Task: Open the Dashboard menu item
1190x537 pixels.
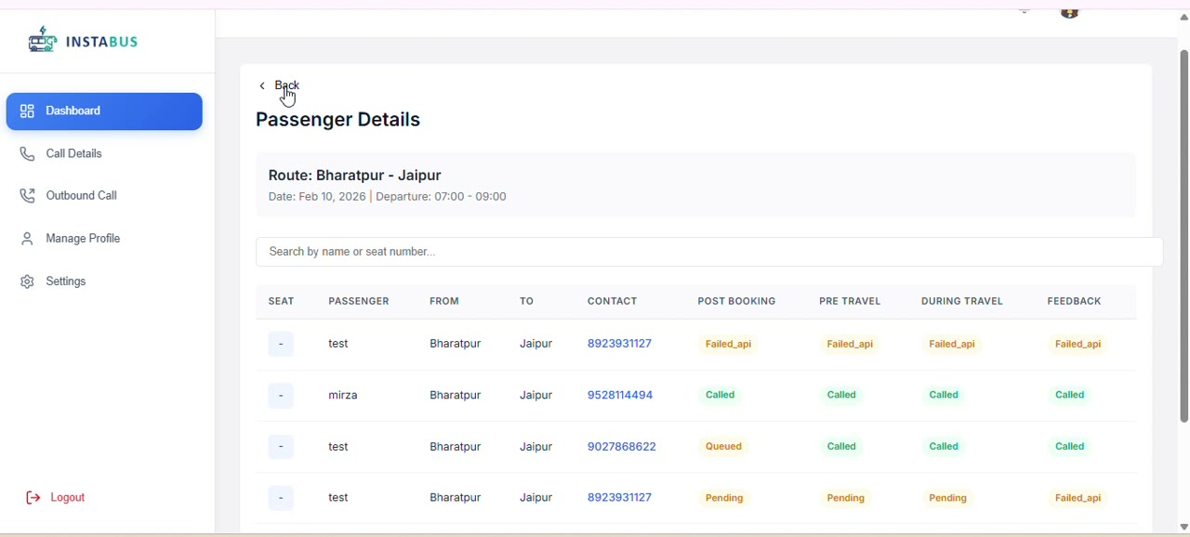Action: pos(104,111)
